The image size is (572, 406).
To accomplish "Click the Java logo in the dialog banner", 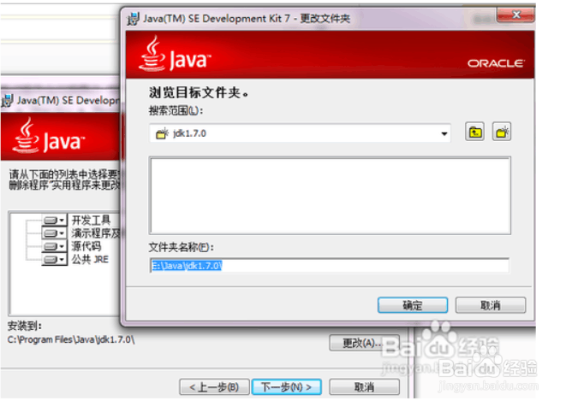I will (x=175, y=54).
